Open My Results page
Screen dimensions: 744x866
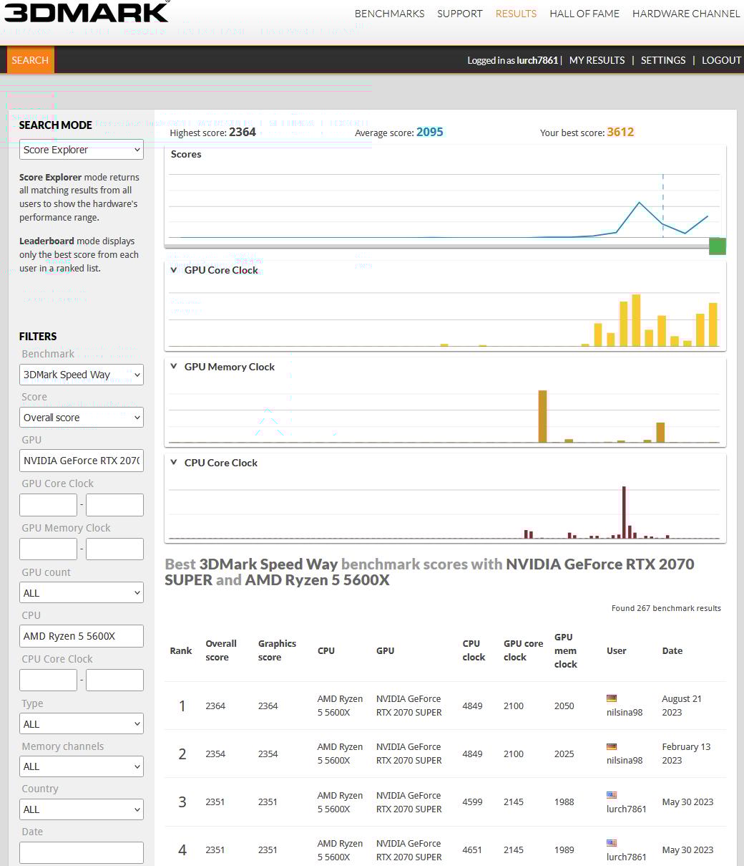597,60
